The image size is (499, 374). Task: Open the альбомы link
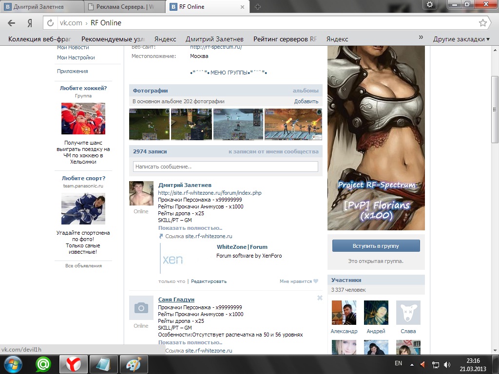[x=306, y=91]
